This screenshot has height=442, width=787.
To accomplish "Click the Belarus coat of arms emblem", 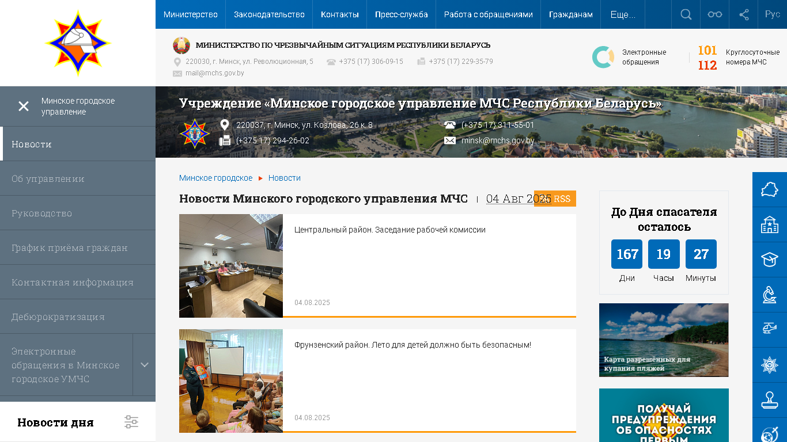I will click(181, 45).
